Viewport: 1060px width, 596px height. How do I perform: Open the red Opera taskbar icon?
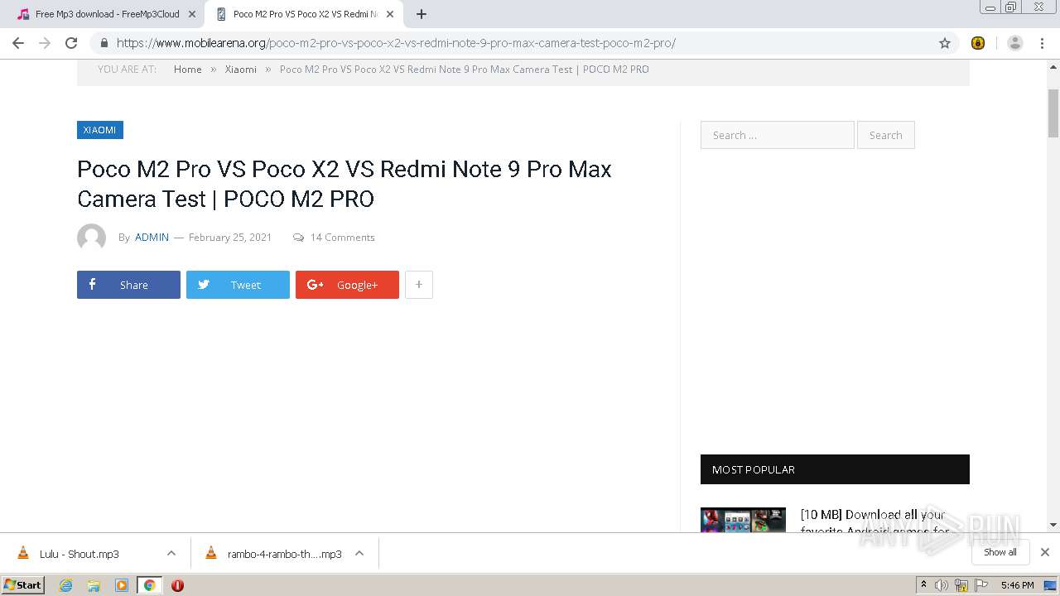tap(177, 585)
